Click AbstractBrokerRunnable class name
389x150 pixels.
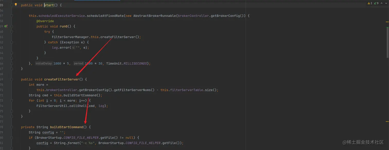(154, 16)
